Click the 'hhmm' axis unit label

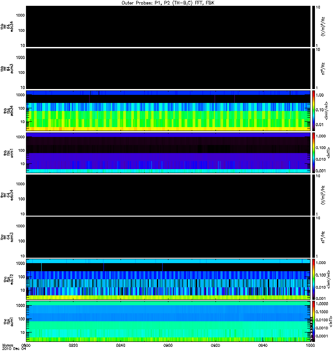(x=8, y=345)
